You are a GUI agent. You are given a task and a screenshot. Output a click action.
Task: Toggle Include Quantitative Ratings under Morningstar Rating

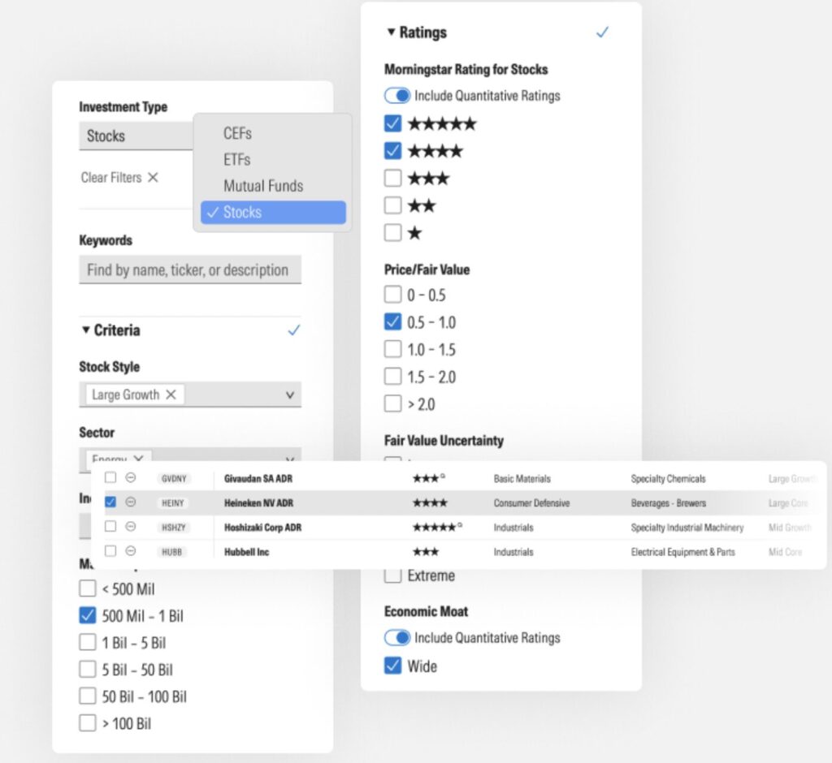pos(397,96)
